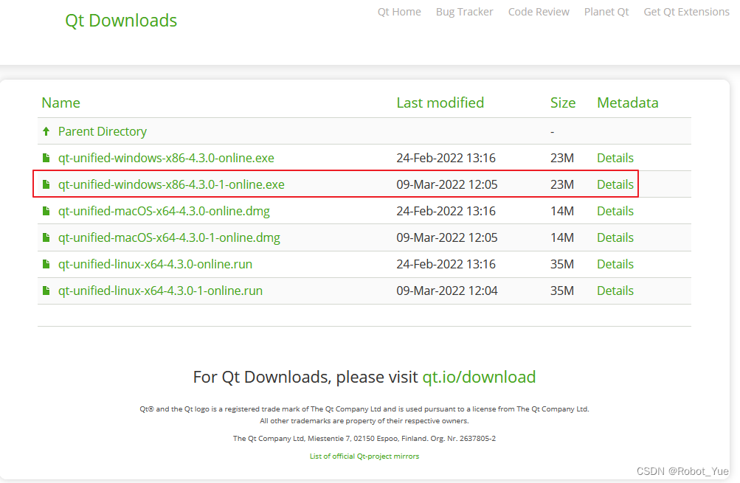Go to Parent Directory
Viewport: 740px width, 483px height.
[103, 131]
